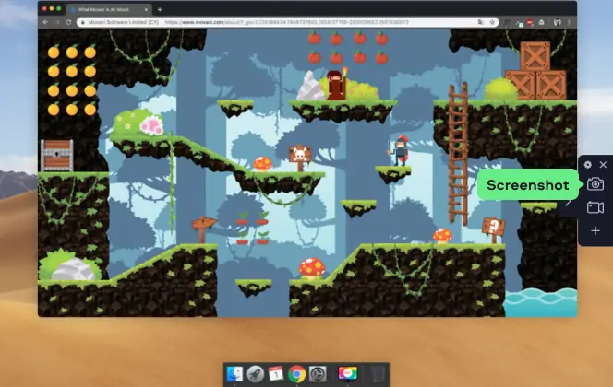Open capture widget settings gear

[587, 165]
